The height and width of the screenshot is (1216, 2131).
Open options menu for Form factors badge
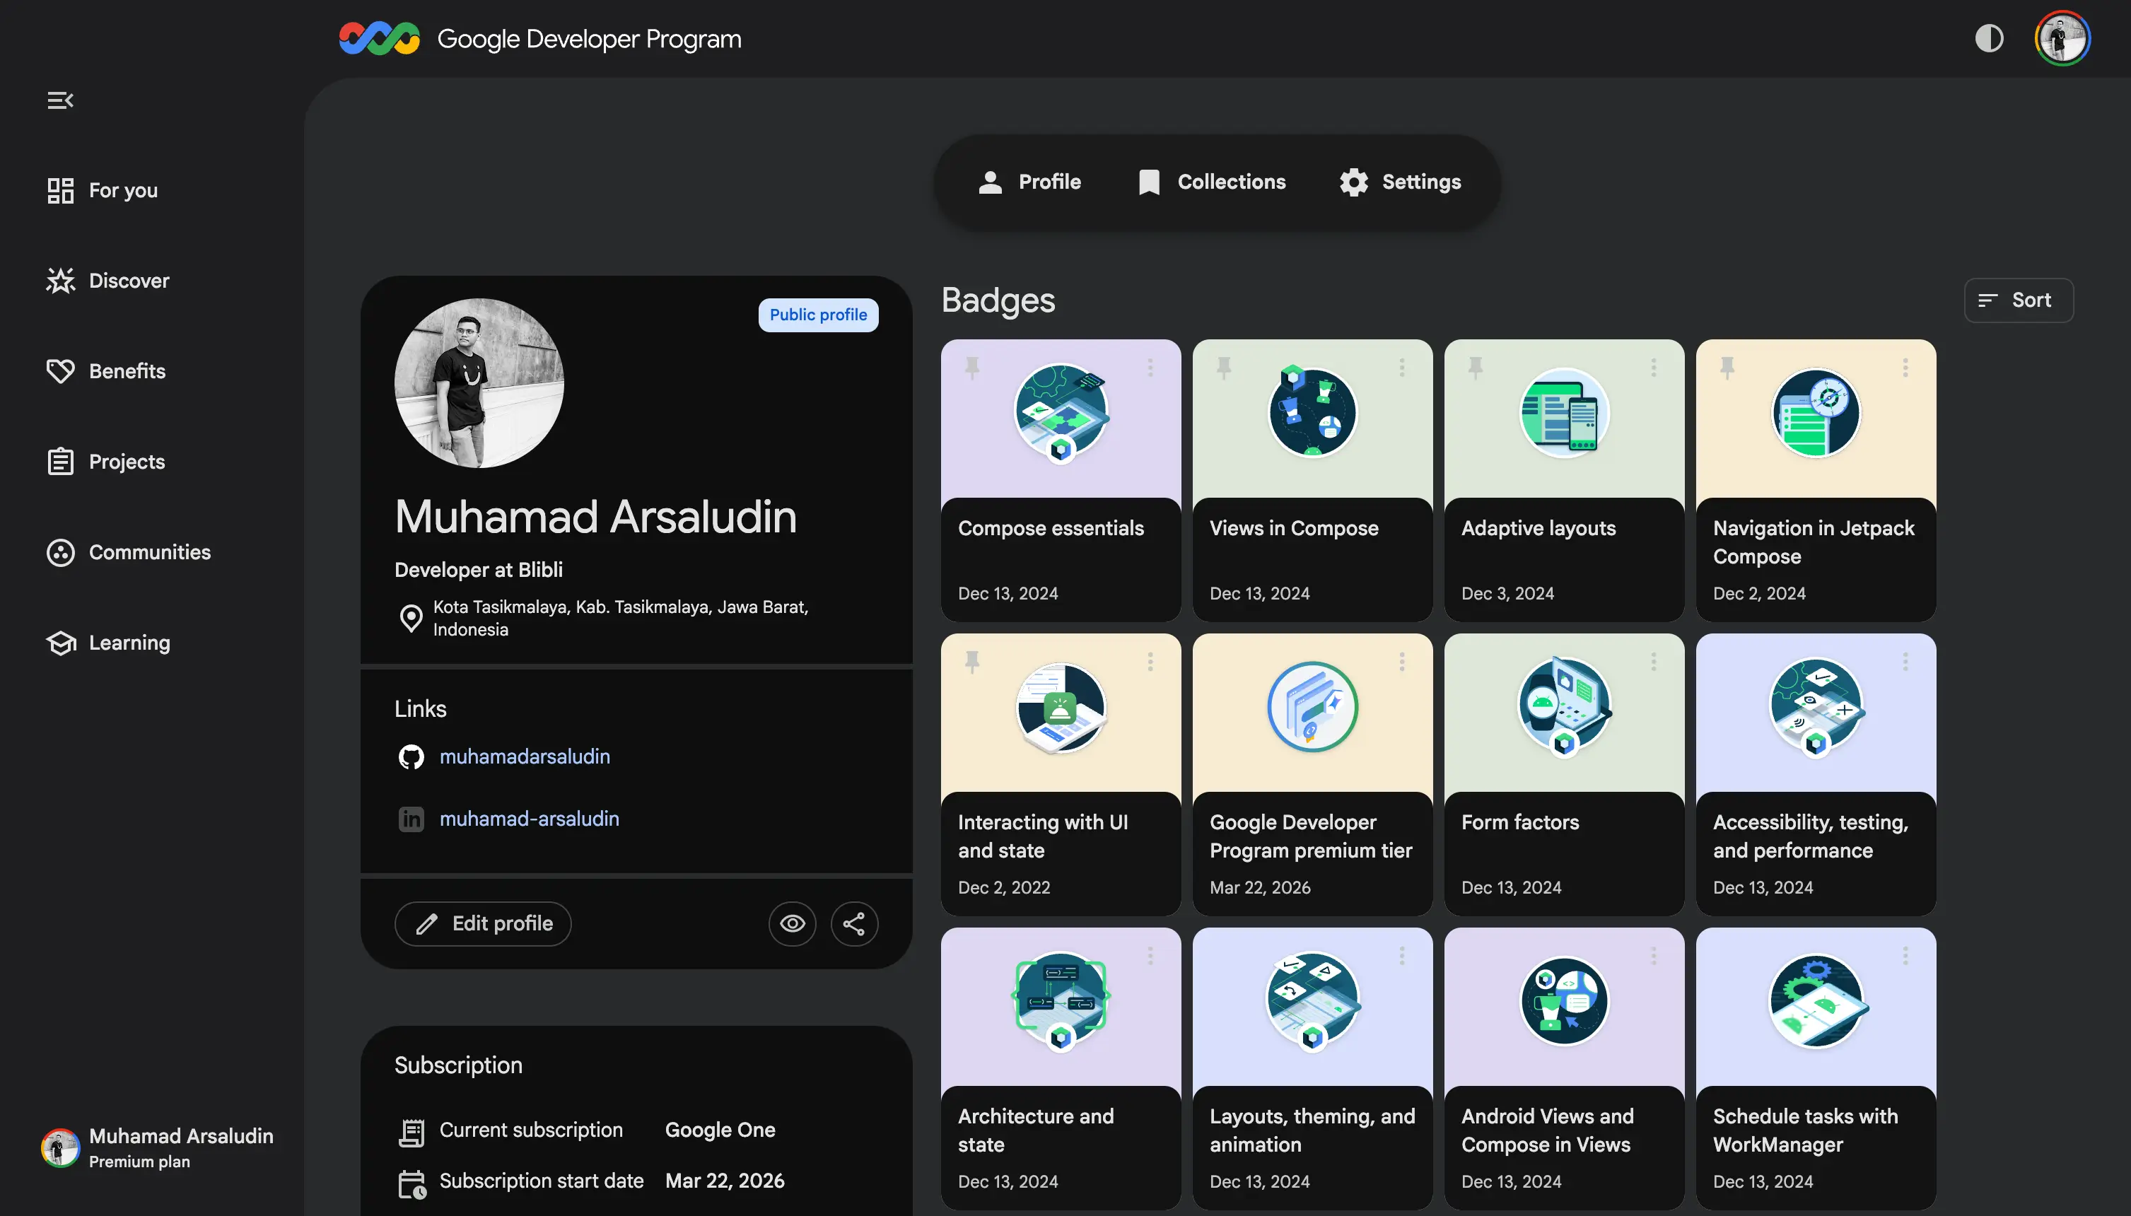tap(1653, 662)
